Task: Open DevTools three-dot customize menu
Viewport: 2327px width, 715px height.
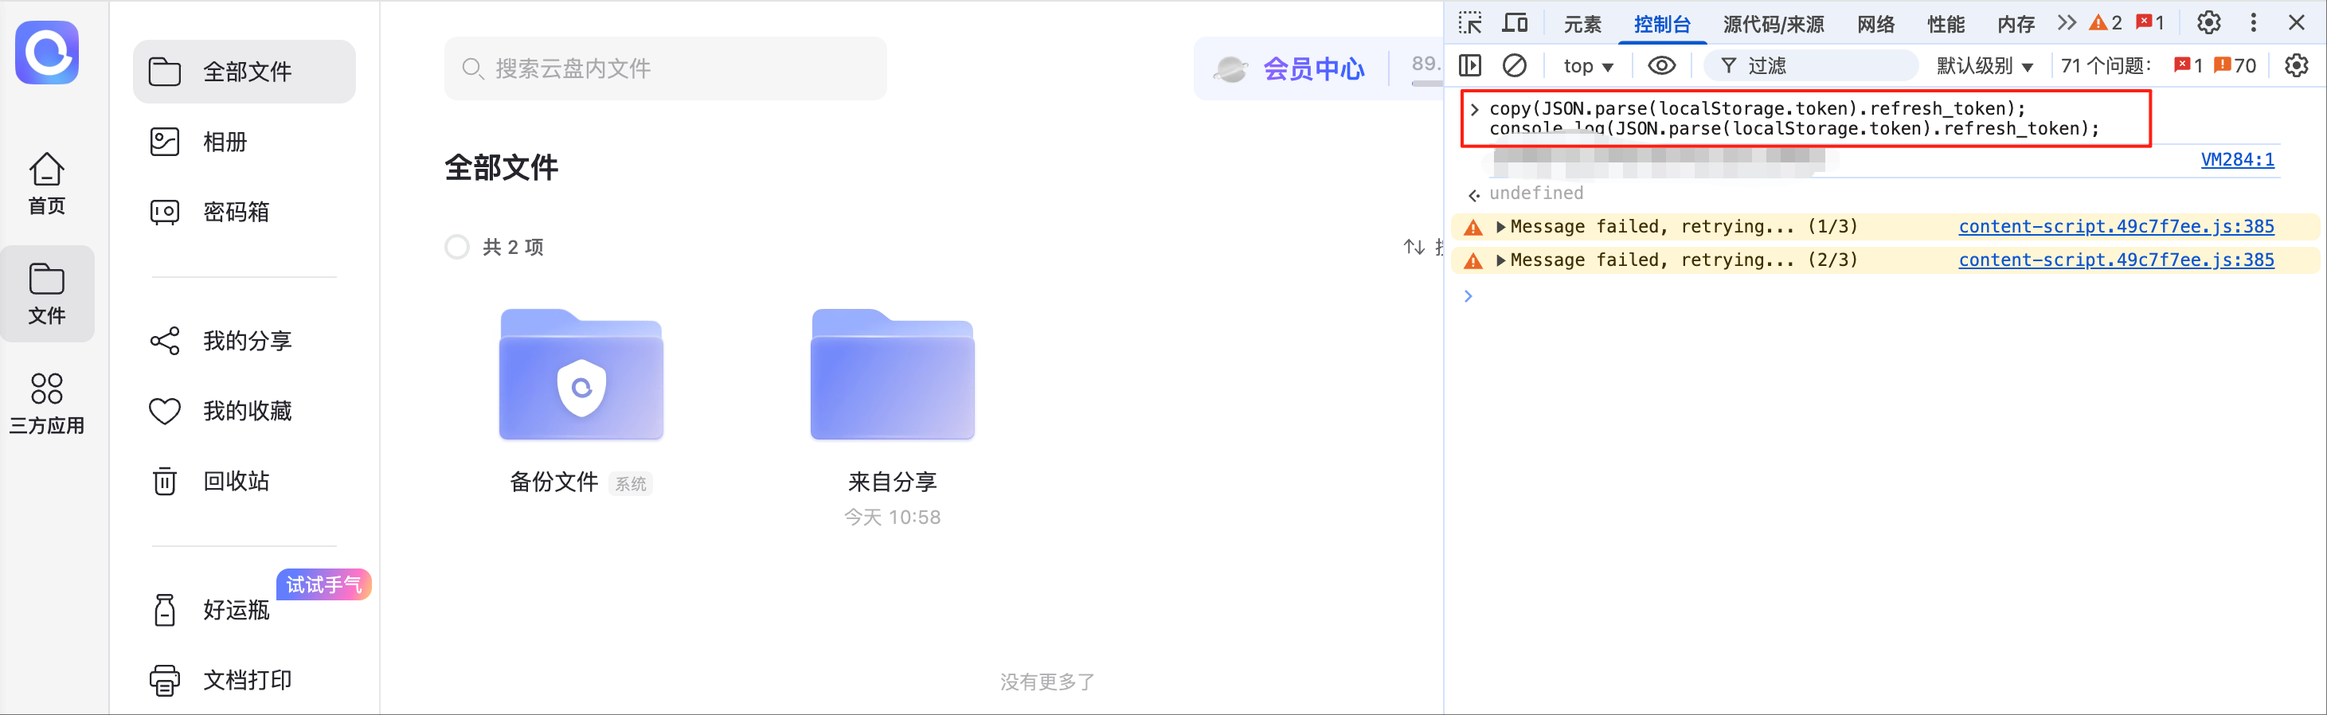Action: [x=2254, y=22]
